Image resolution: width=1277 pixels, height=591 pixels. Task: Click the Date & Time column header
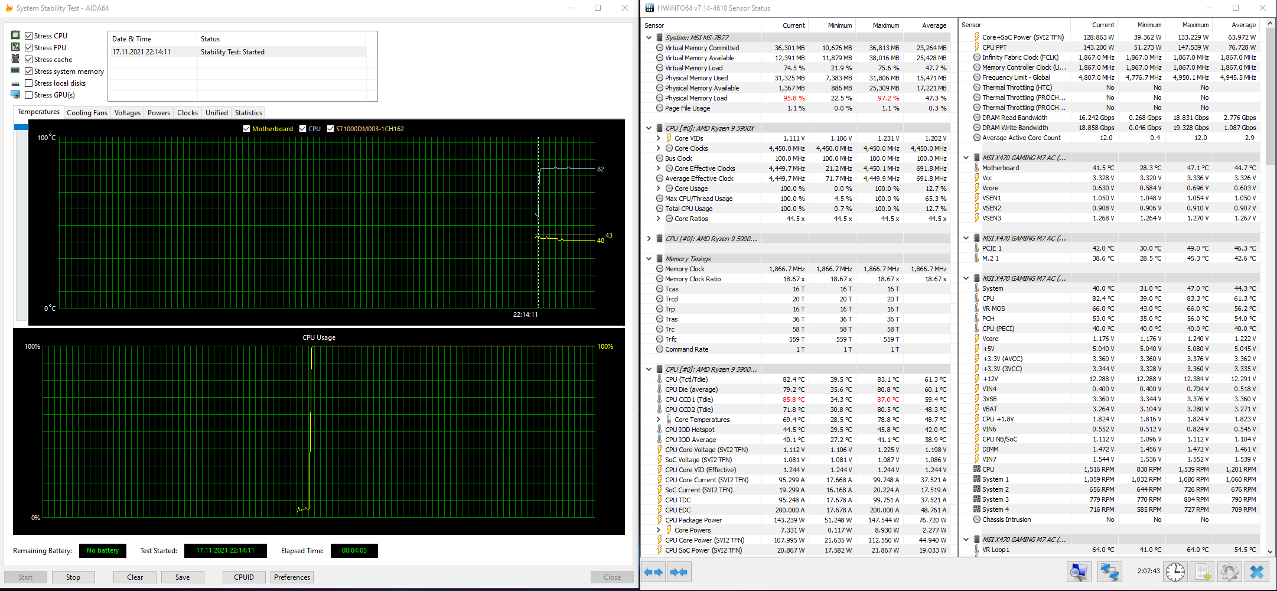pyautogui.click(x=152, y=39)
